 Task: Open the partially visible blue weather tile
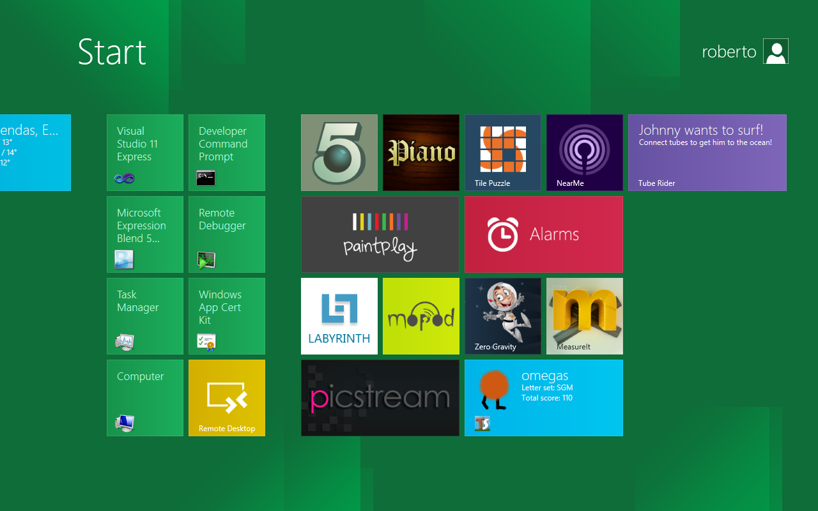[x=35, y=153]
